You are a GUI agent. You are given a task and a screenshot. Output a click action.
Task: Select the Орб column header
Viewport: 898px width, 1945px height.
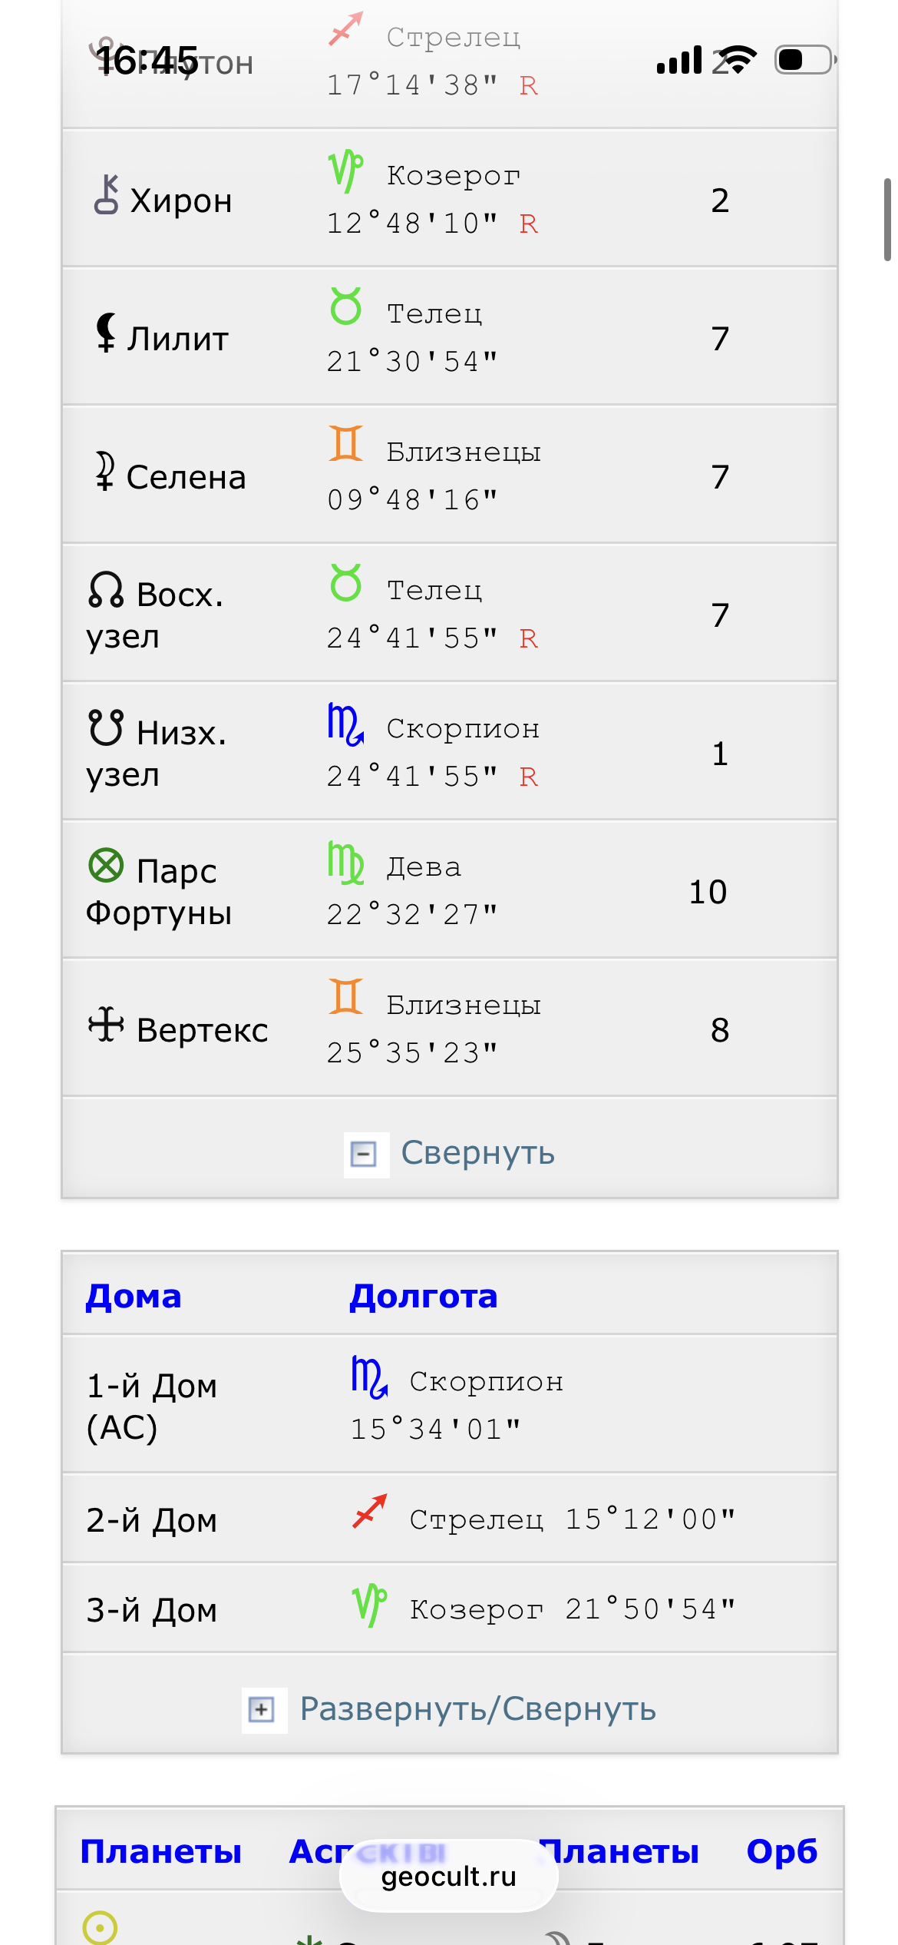point(781,1851)
